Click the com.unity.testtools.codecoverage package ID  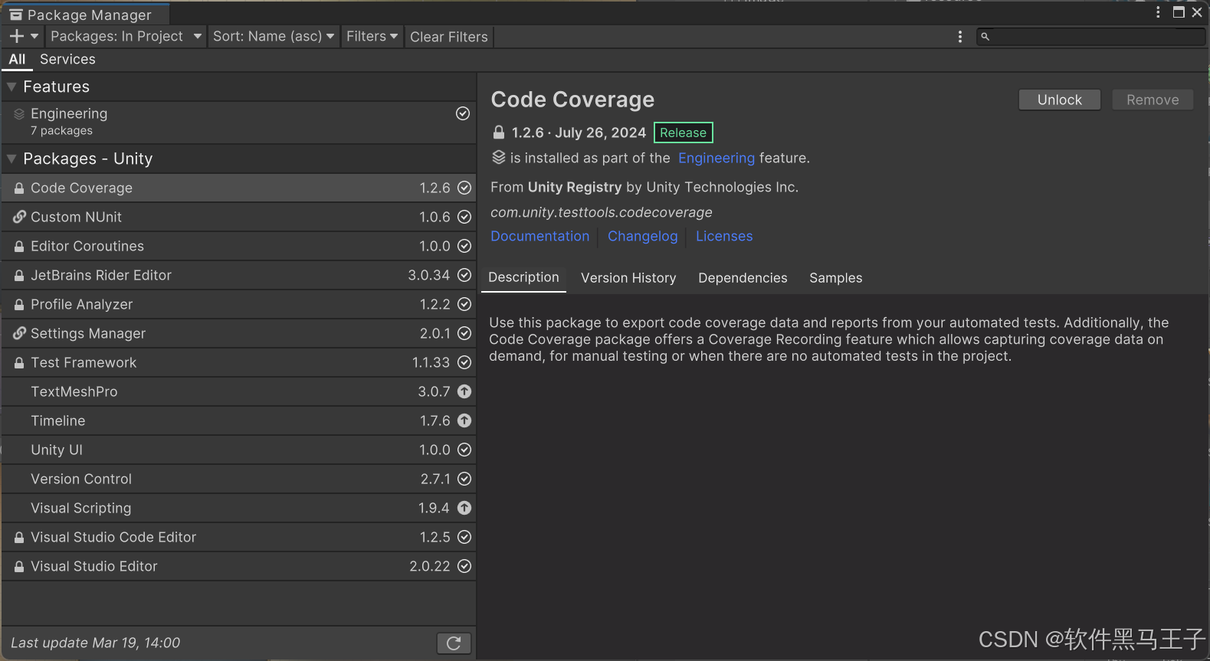pos(602,212)
